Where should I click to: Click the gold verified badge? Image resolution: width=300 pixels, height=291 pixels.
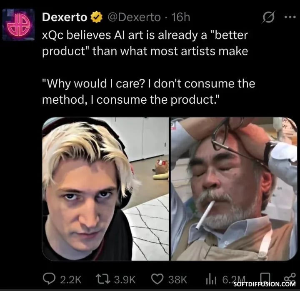[96, 17]
